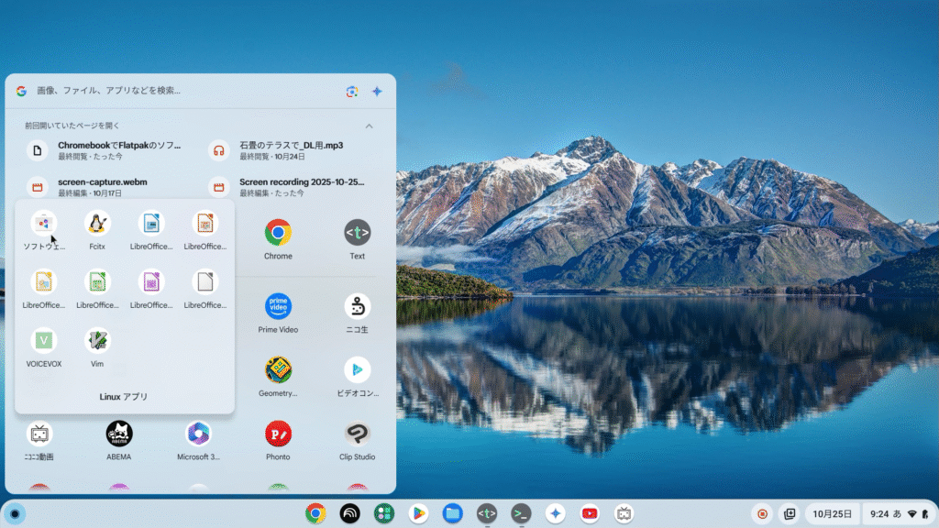Image resolution: width=939 pixels, height=528 pixels.
Task: Open the Terminal app on the shelf
Action: (x=521, y=513)
